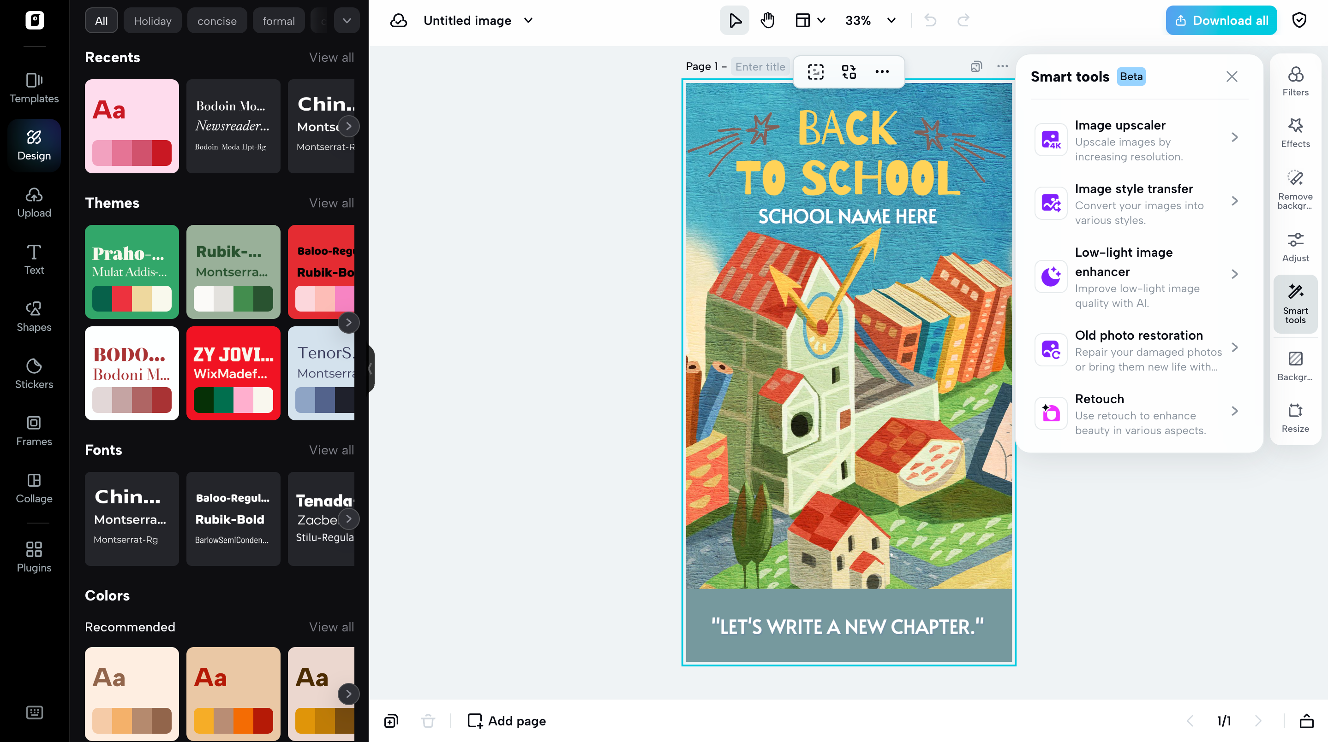
Task: Click the Effects icon
Action: click(1295, 132)
